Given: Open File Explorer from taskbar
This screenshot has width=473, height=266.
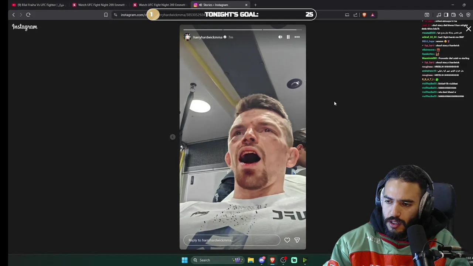Looking at the screenshot, I should click(251, 260).
